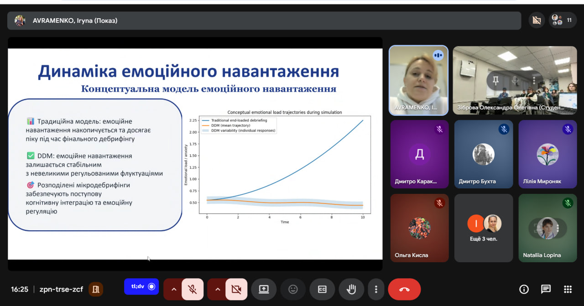Show the 11 participants list
Viewport: 584px width, 306px height.
pyautogui.click(x=563, y=20)
